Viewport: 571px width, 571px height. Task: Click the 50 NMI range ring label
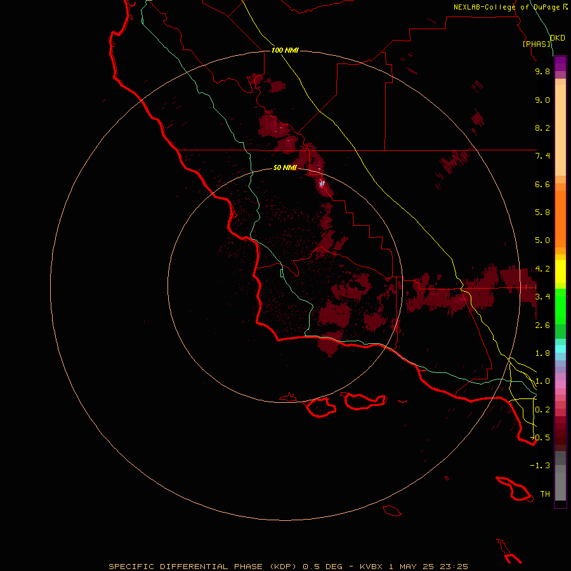click(x=285, y=167)
